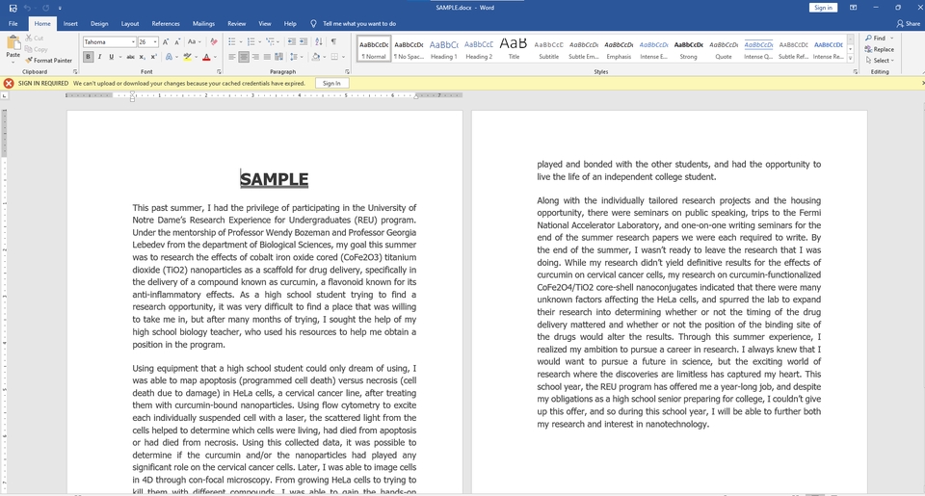Decrease paragraph indent
This screenshot has width=925, height=496.
tap(291, 41)
